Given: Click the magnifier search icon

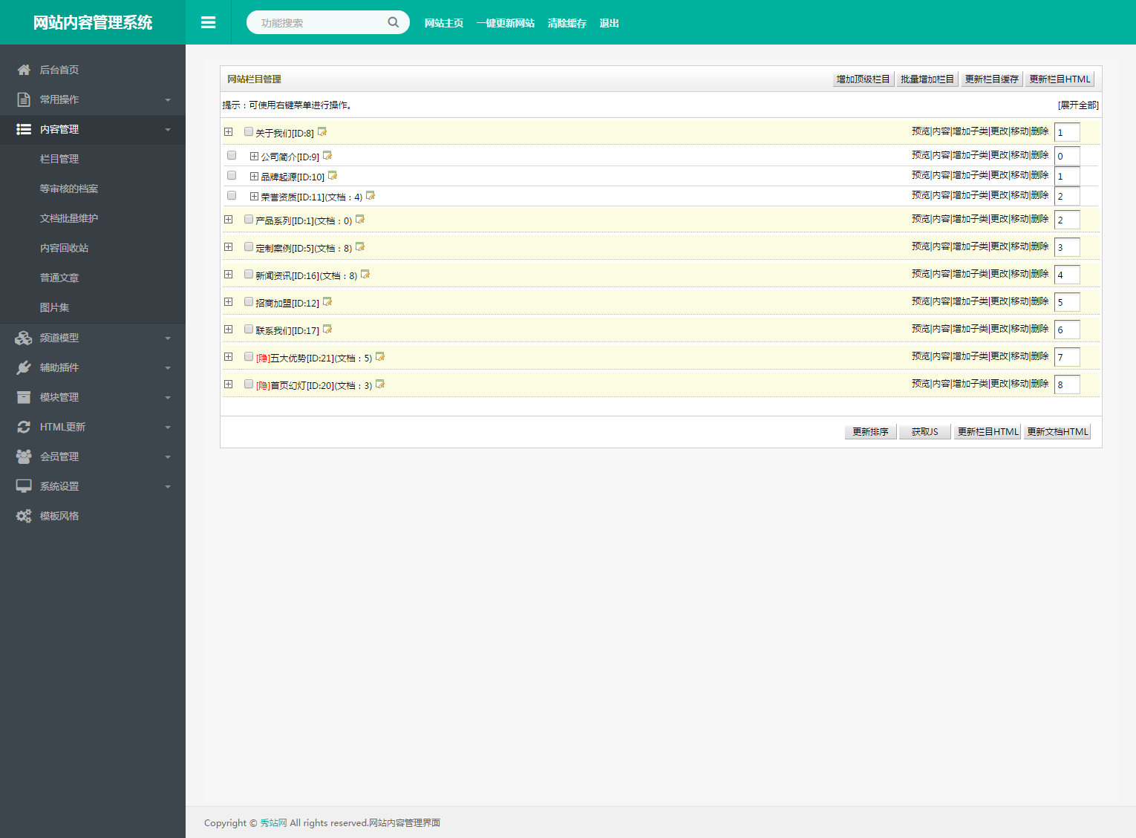Looking at the screenshot, I should [393, 22].
